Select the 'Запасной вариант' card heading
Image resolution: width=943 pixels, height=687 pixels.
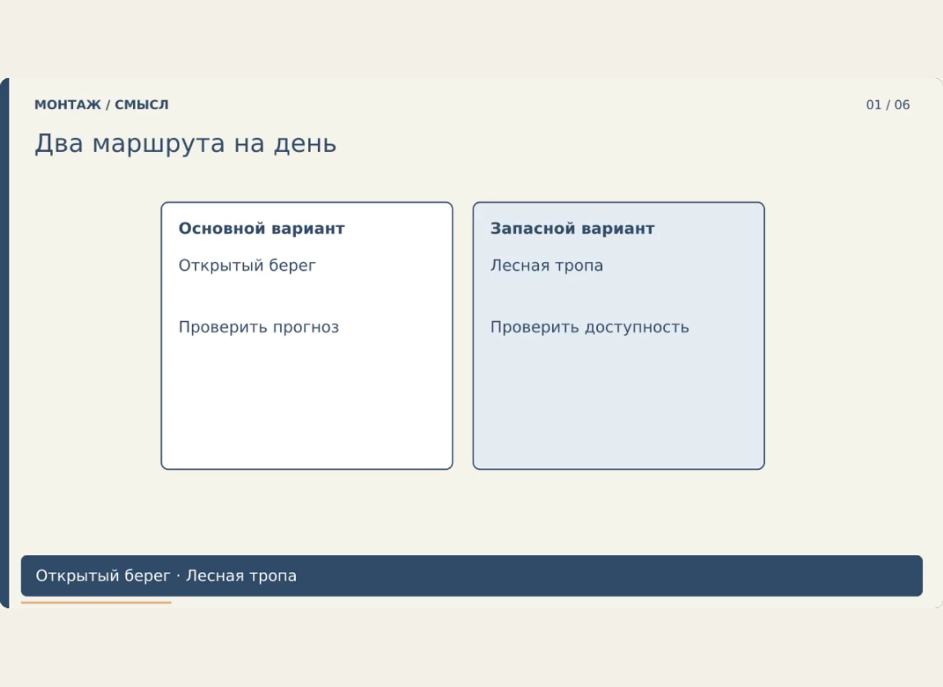(572, 228)
